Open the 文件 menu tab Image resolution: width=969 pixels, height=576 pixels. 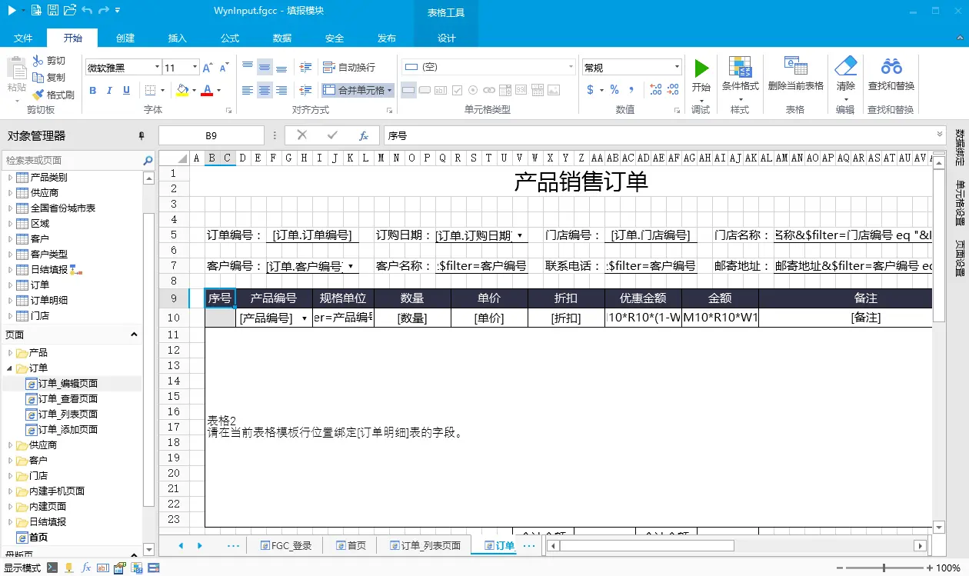(23, 38)
